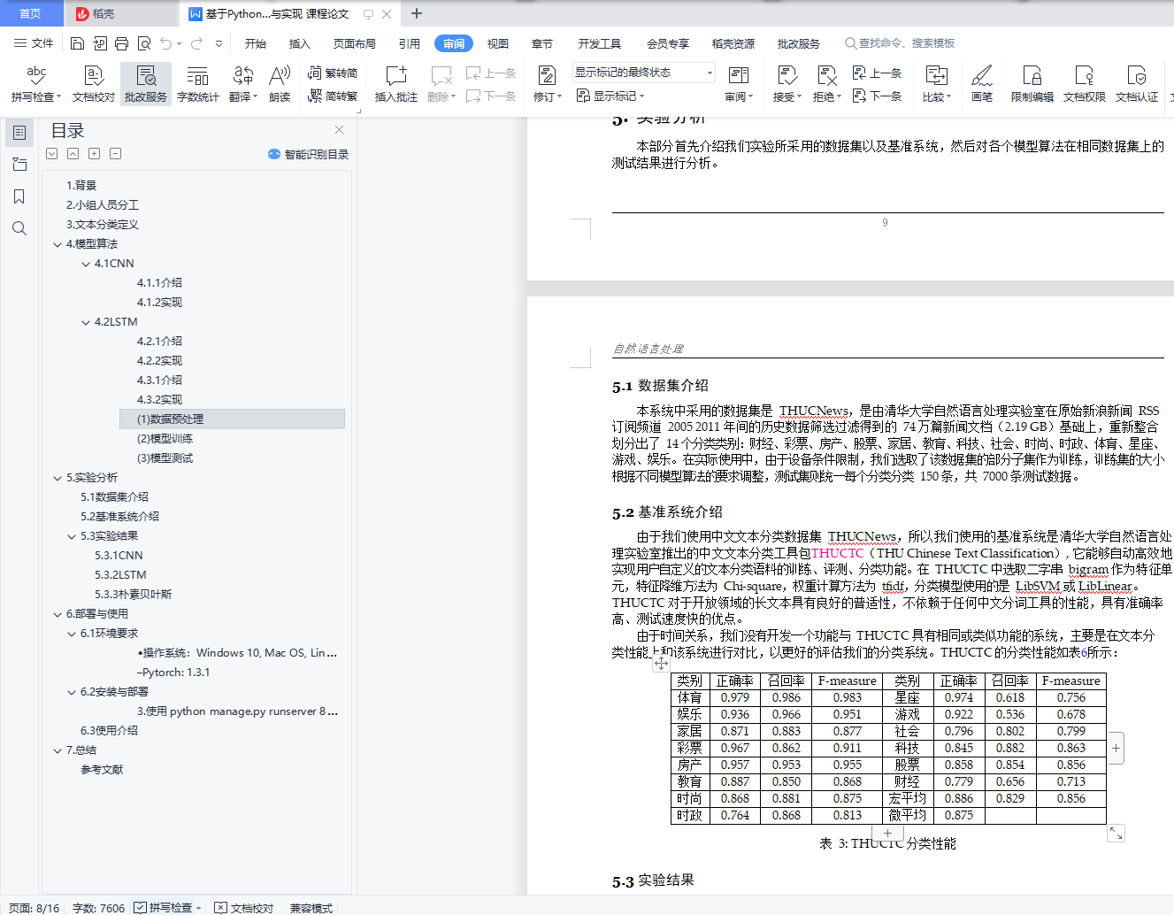Click the up-chevron box icon under 目录
The height and width of the screenshot is (915, 1174).
(73, 154)
